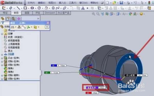This screenshot has width=154, height=96.
Task: Select the Circle sketch tool
Action: coord(39,8)
